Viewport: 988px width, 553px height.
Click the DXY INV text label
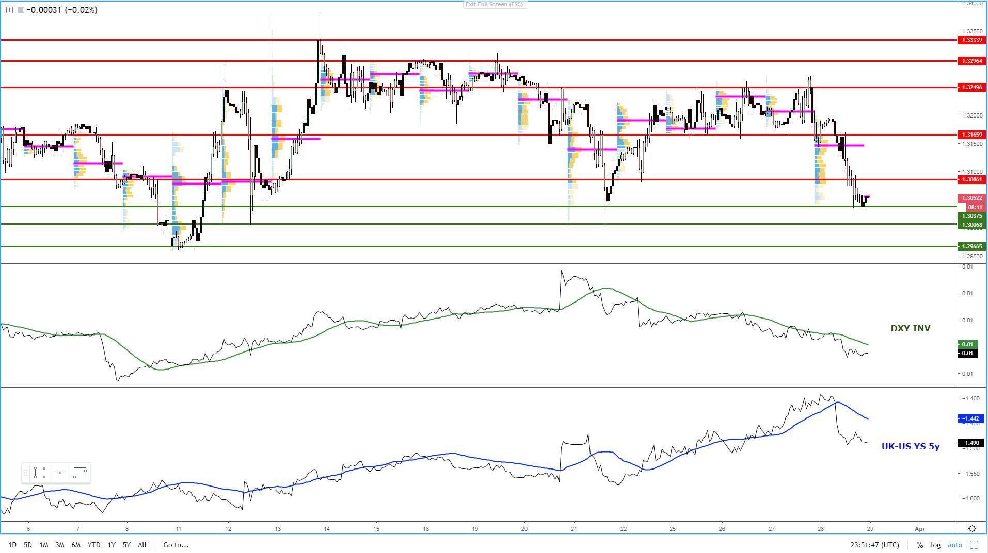coord(911,328)
